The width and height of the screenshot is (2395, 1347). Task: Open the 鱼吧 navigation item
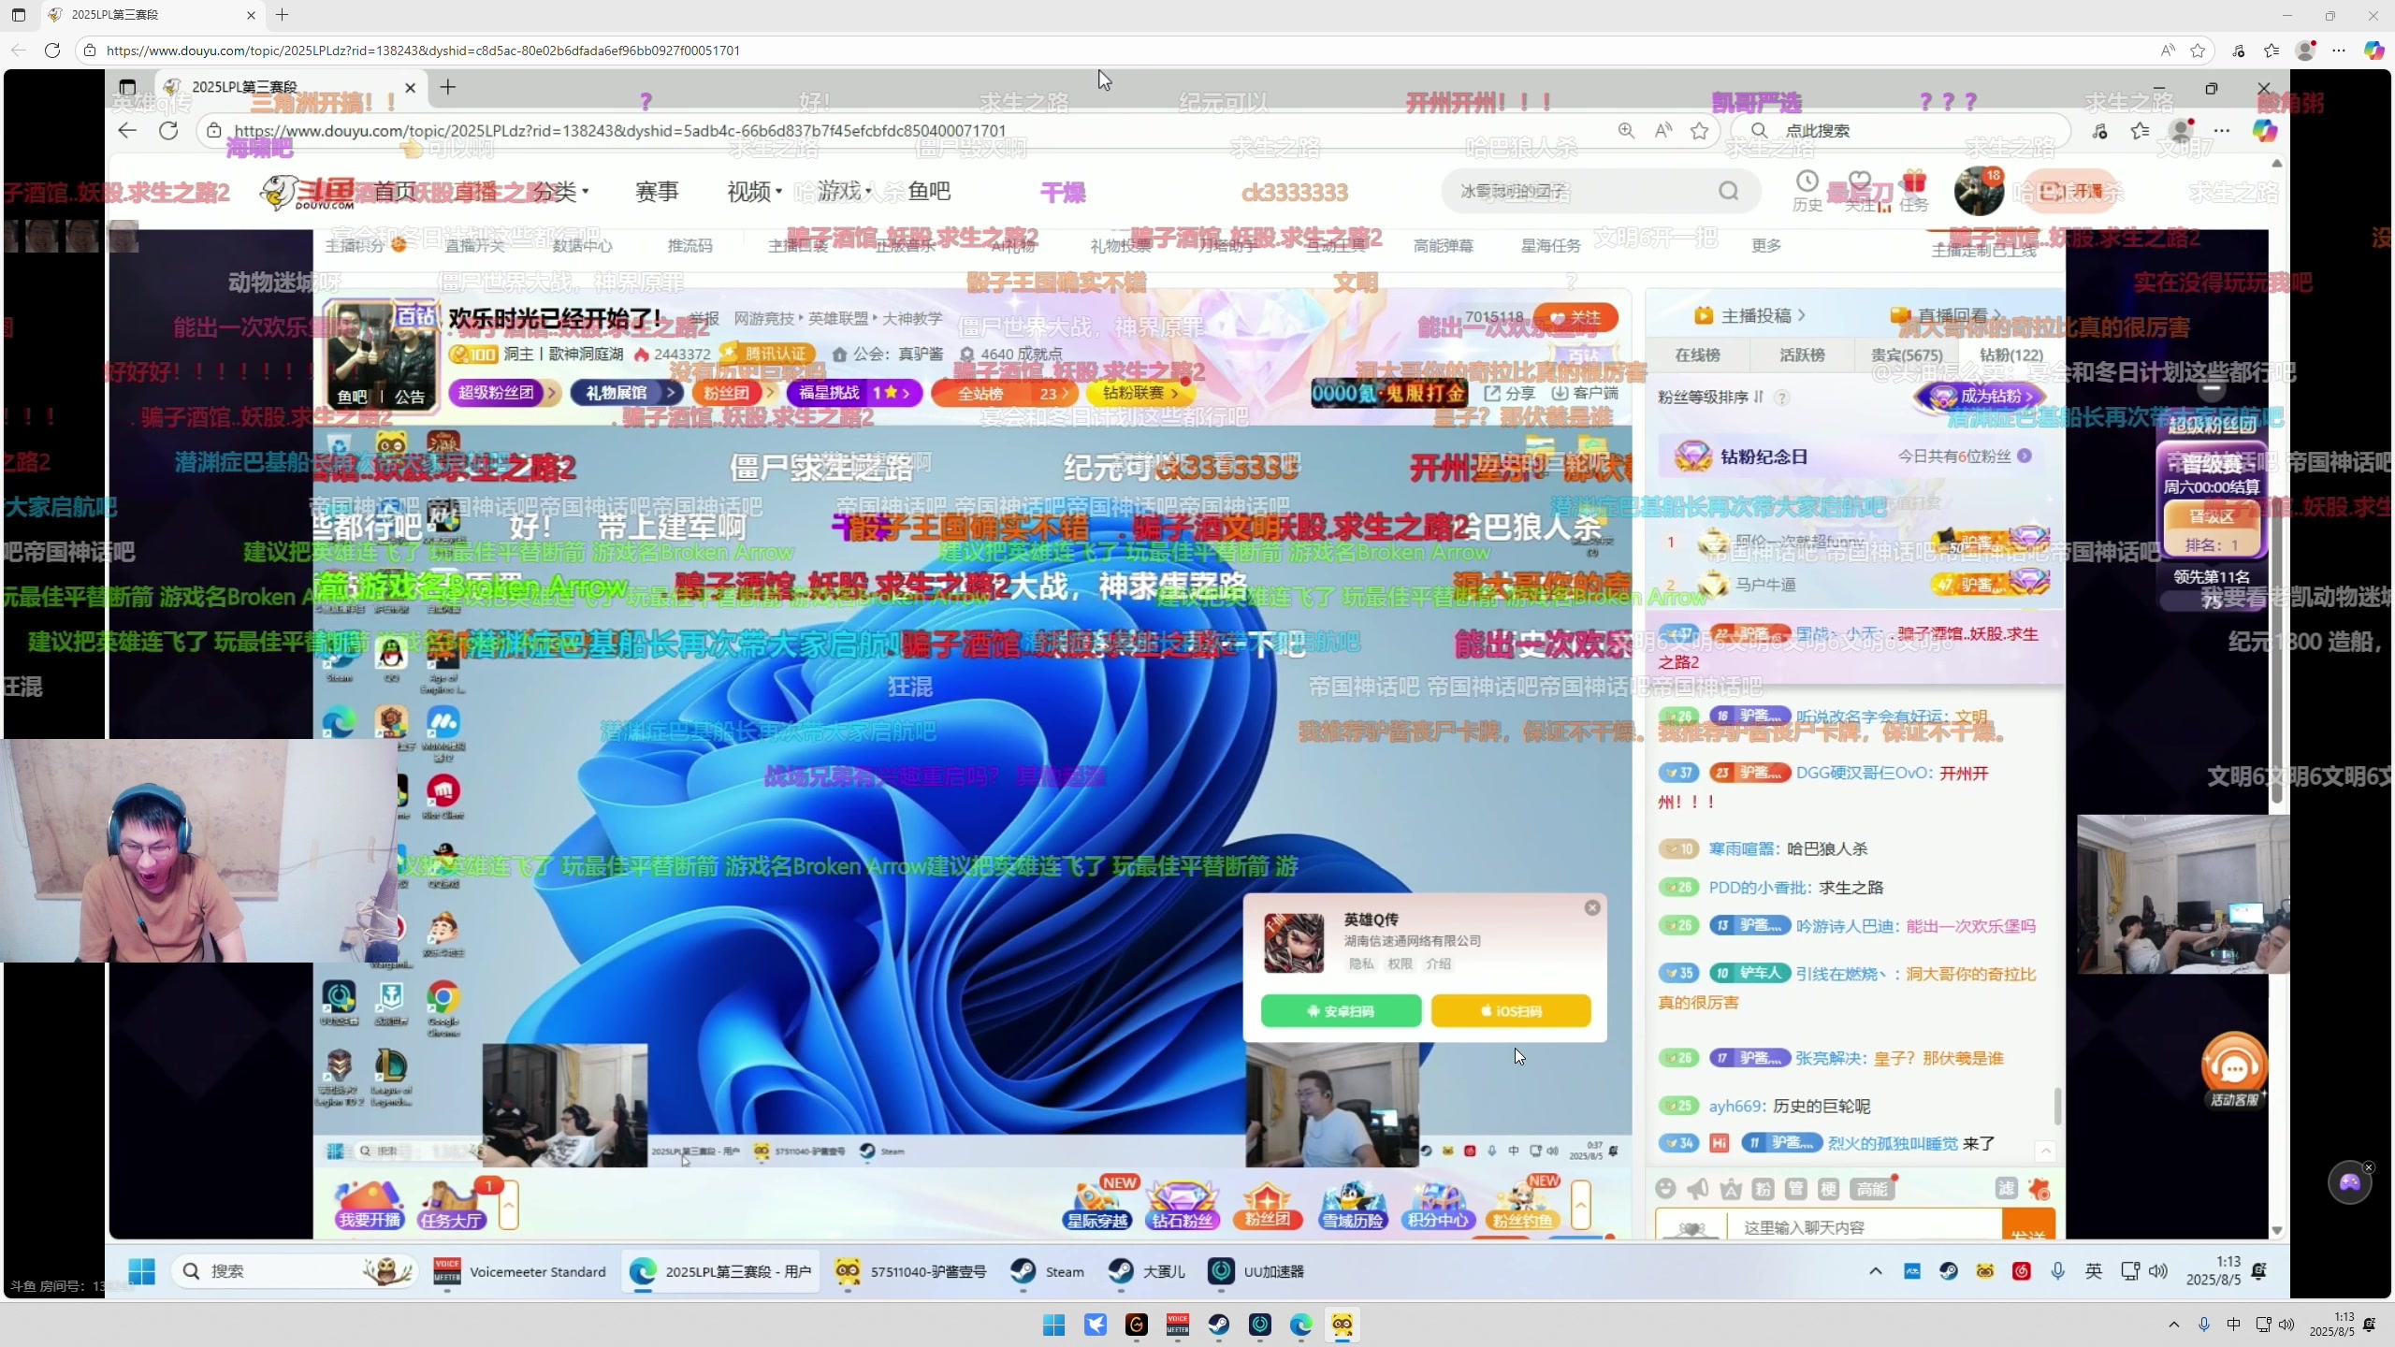coord(929,191)
